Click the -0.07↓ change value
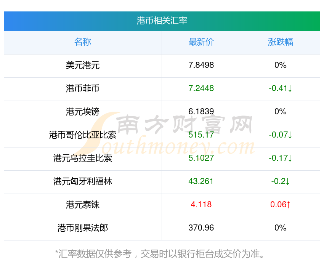The width and height of the screenshot is (324, 266). 281,135
